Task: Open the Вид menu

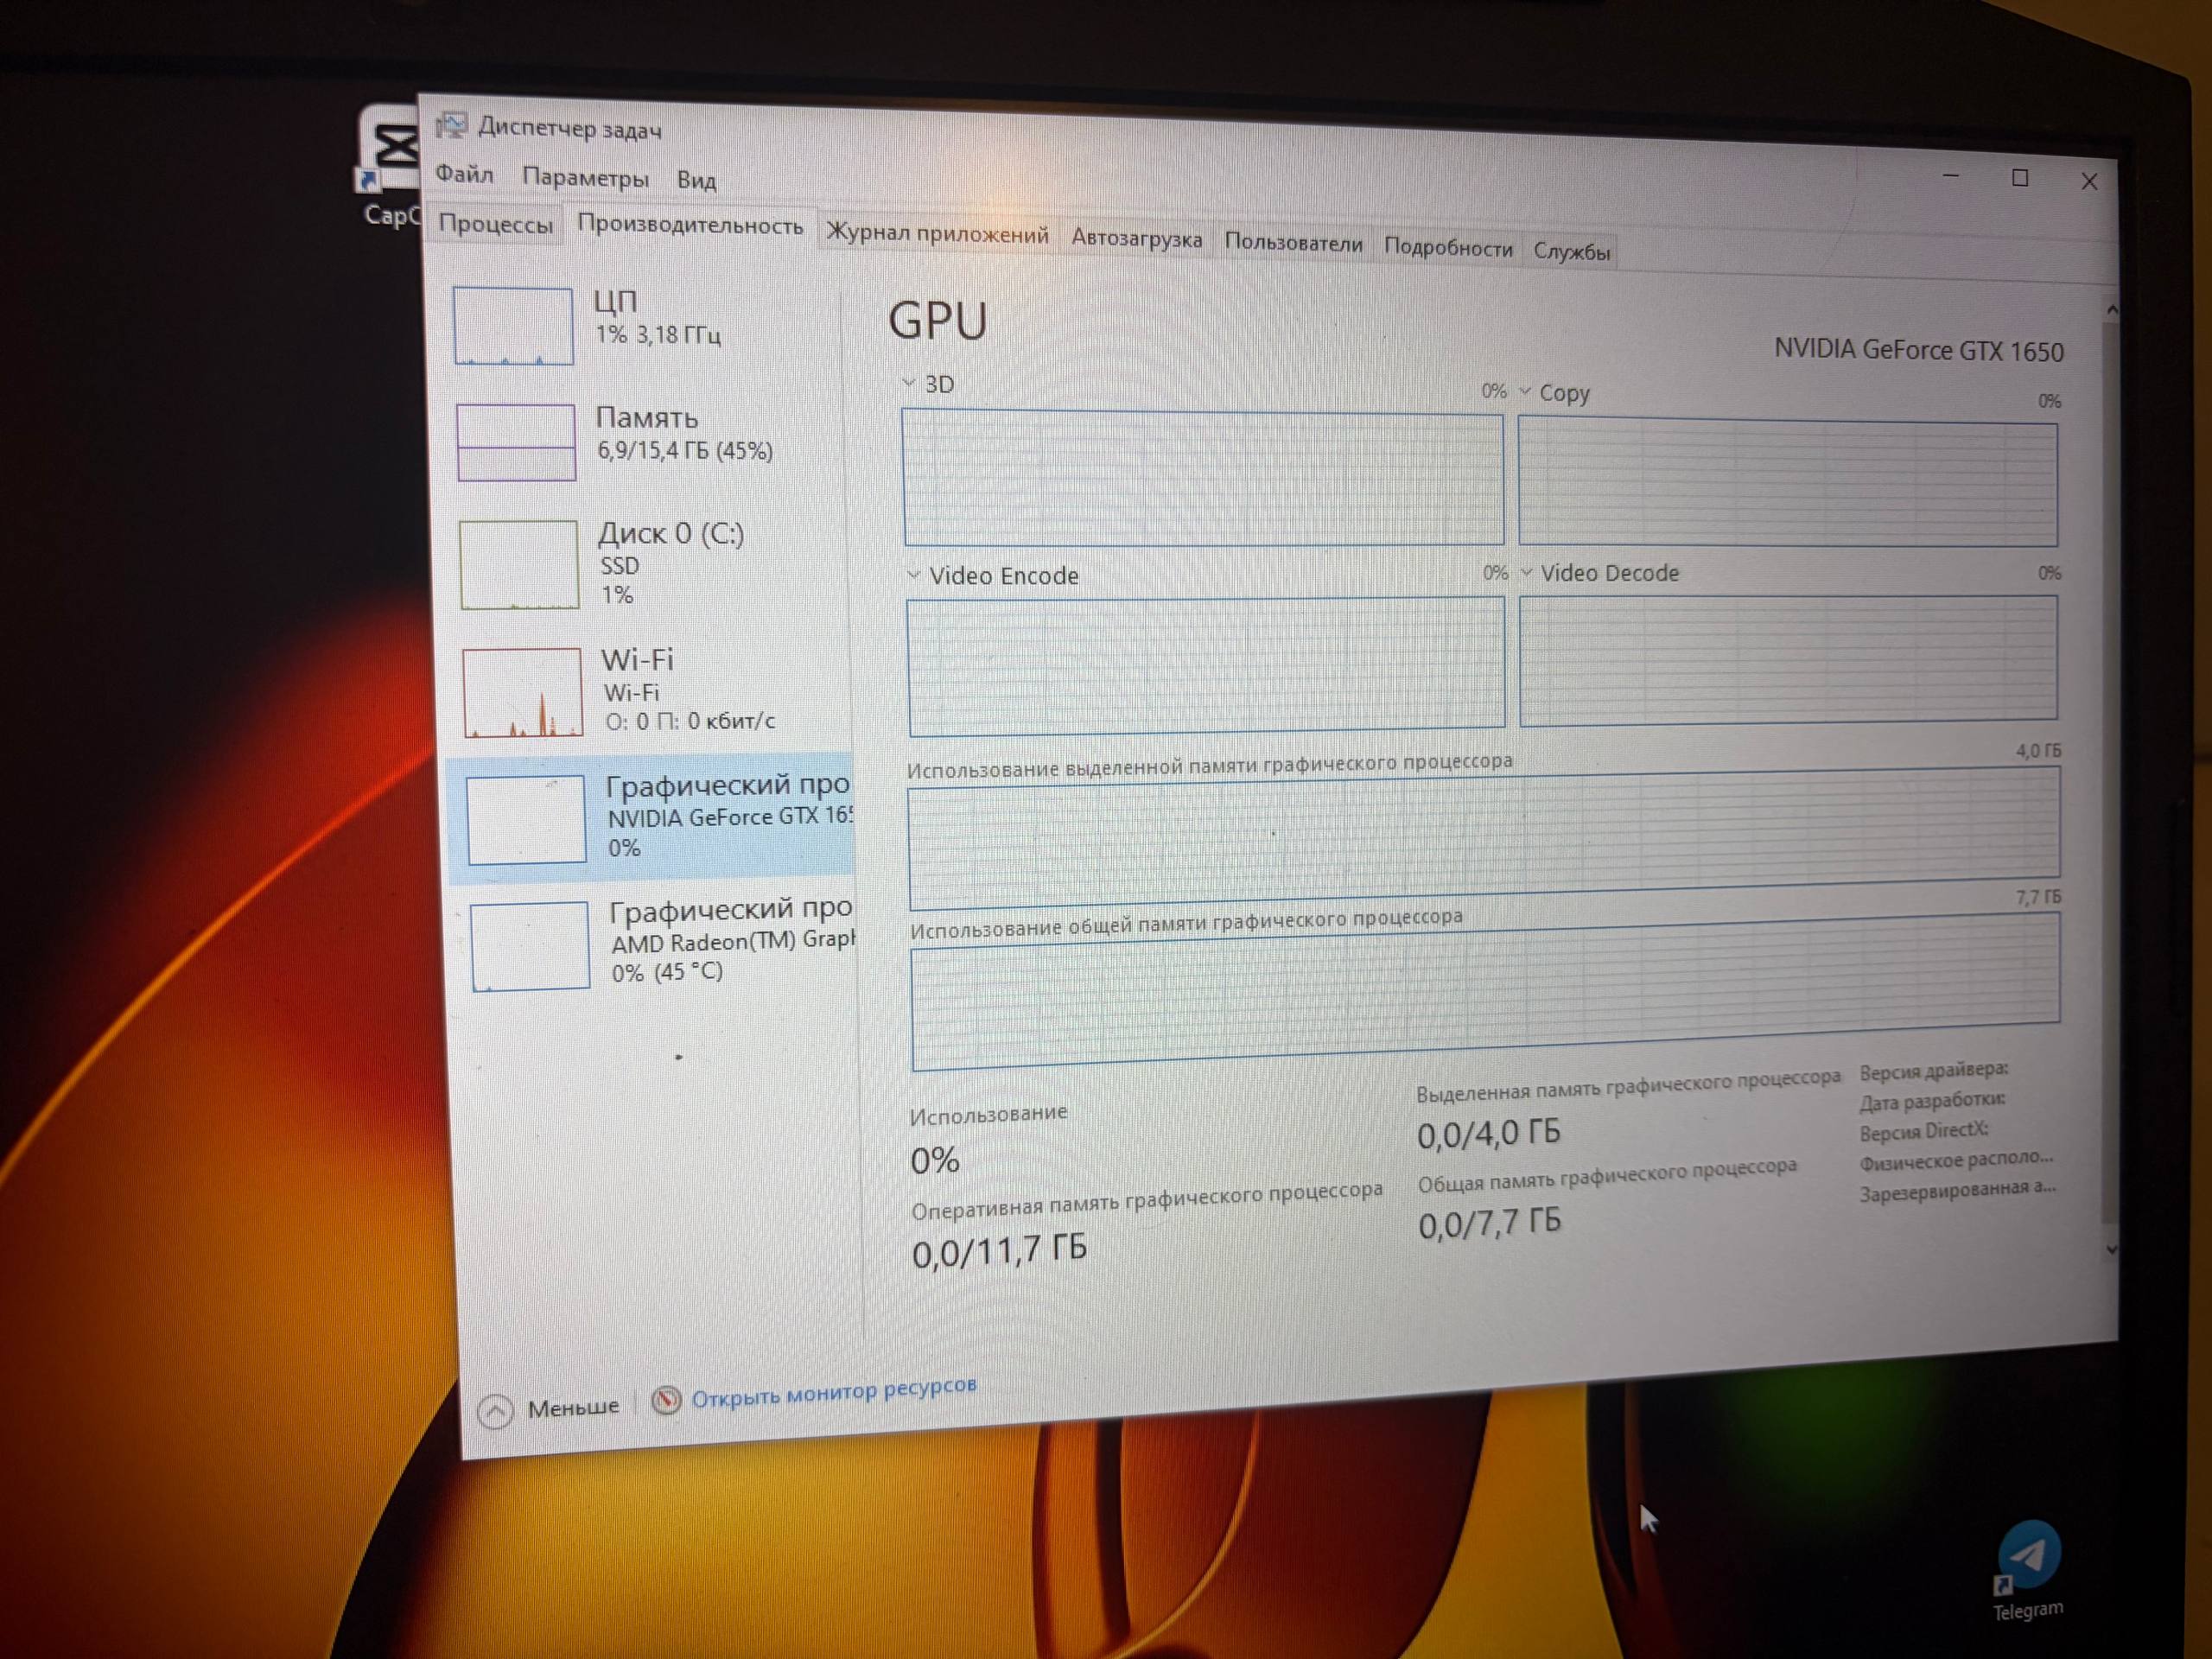Action: 696,181
